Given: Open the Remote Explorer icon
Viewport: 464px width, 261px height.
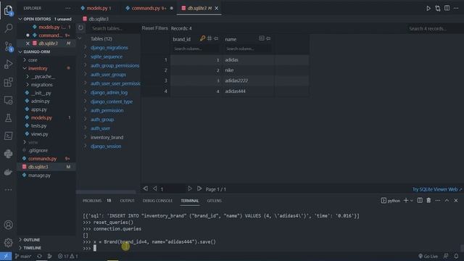Looking at the screenshot, I should [x=8, y=100].
